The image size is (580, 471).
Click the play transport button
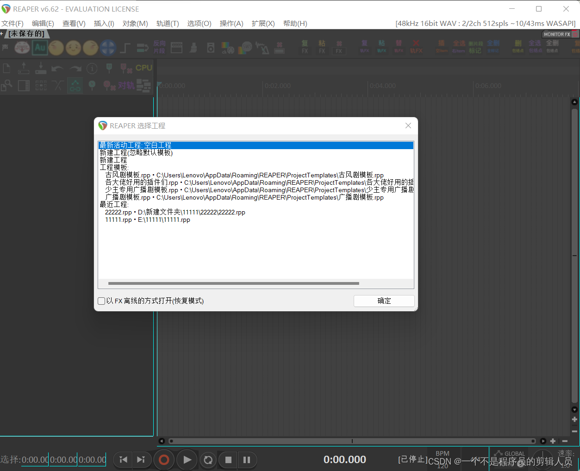pyautogui.click(x=187, y=459)
